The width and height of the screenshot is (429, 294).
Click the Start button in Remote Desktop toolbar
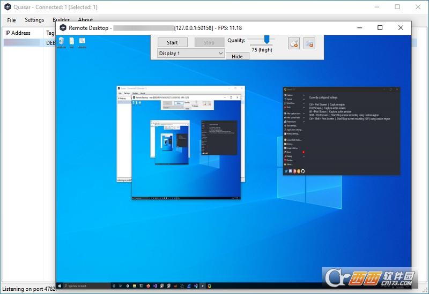[172, 43]
